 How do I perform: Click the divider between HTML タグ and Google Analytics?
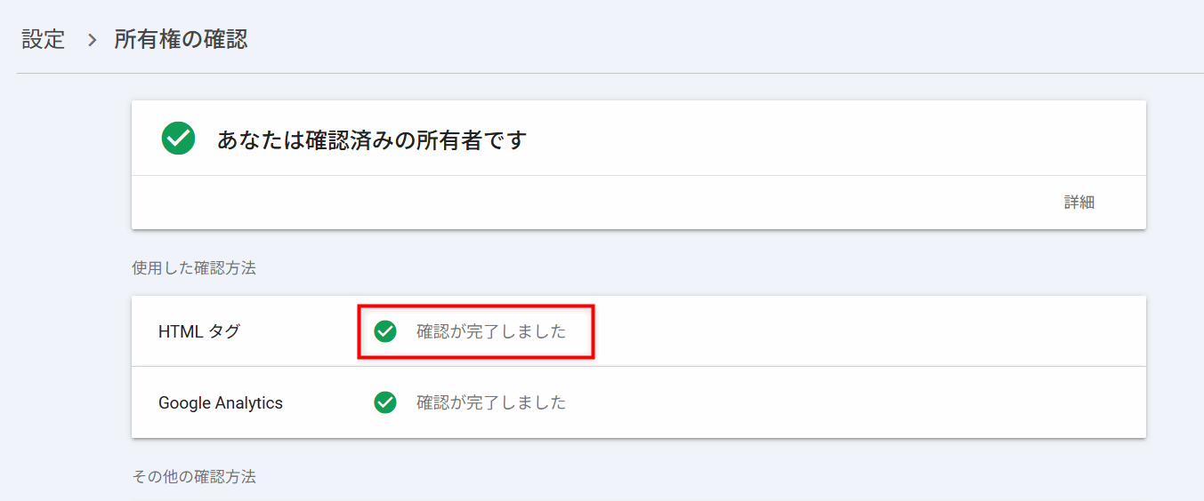pyautogui.click(x=638, y=366)
